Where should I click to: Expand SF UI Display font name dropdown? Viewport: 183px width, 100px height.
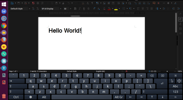tap(61, 9)
